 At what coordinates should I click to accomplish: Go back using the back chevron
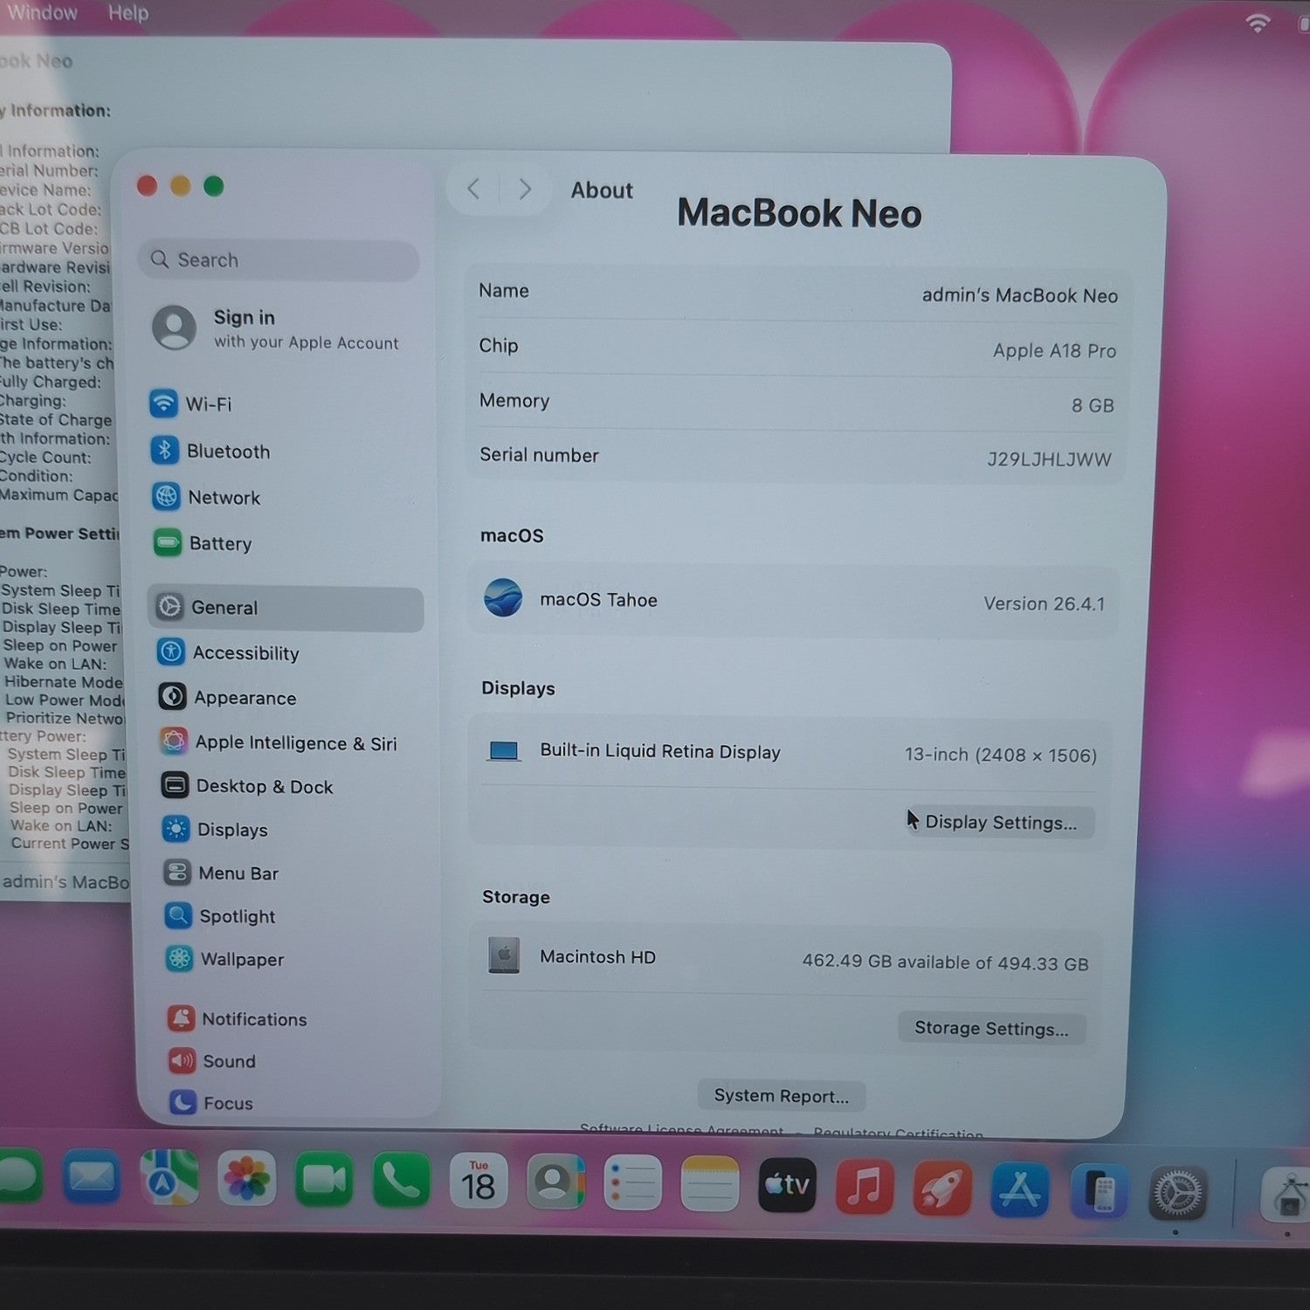pos(473,188)
